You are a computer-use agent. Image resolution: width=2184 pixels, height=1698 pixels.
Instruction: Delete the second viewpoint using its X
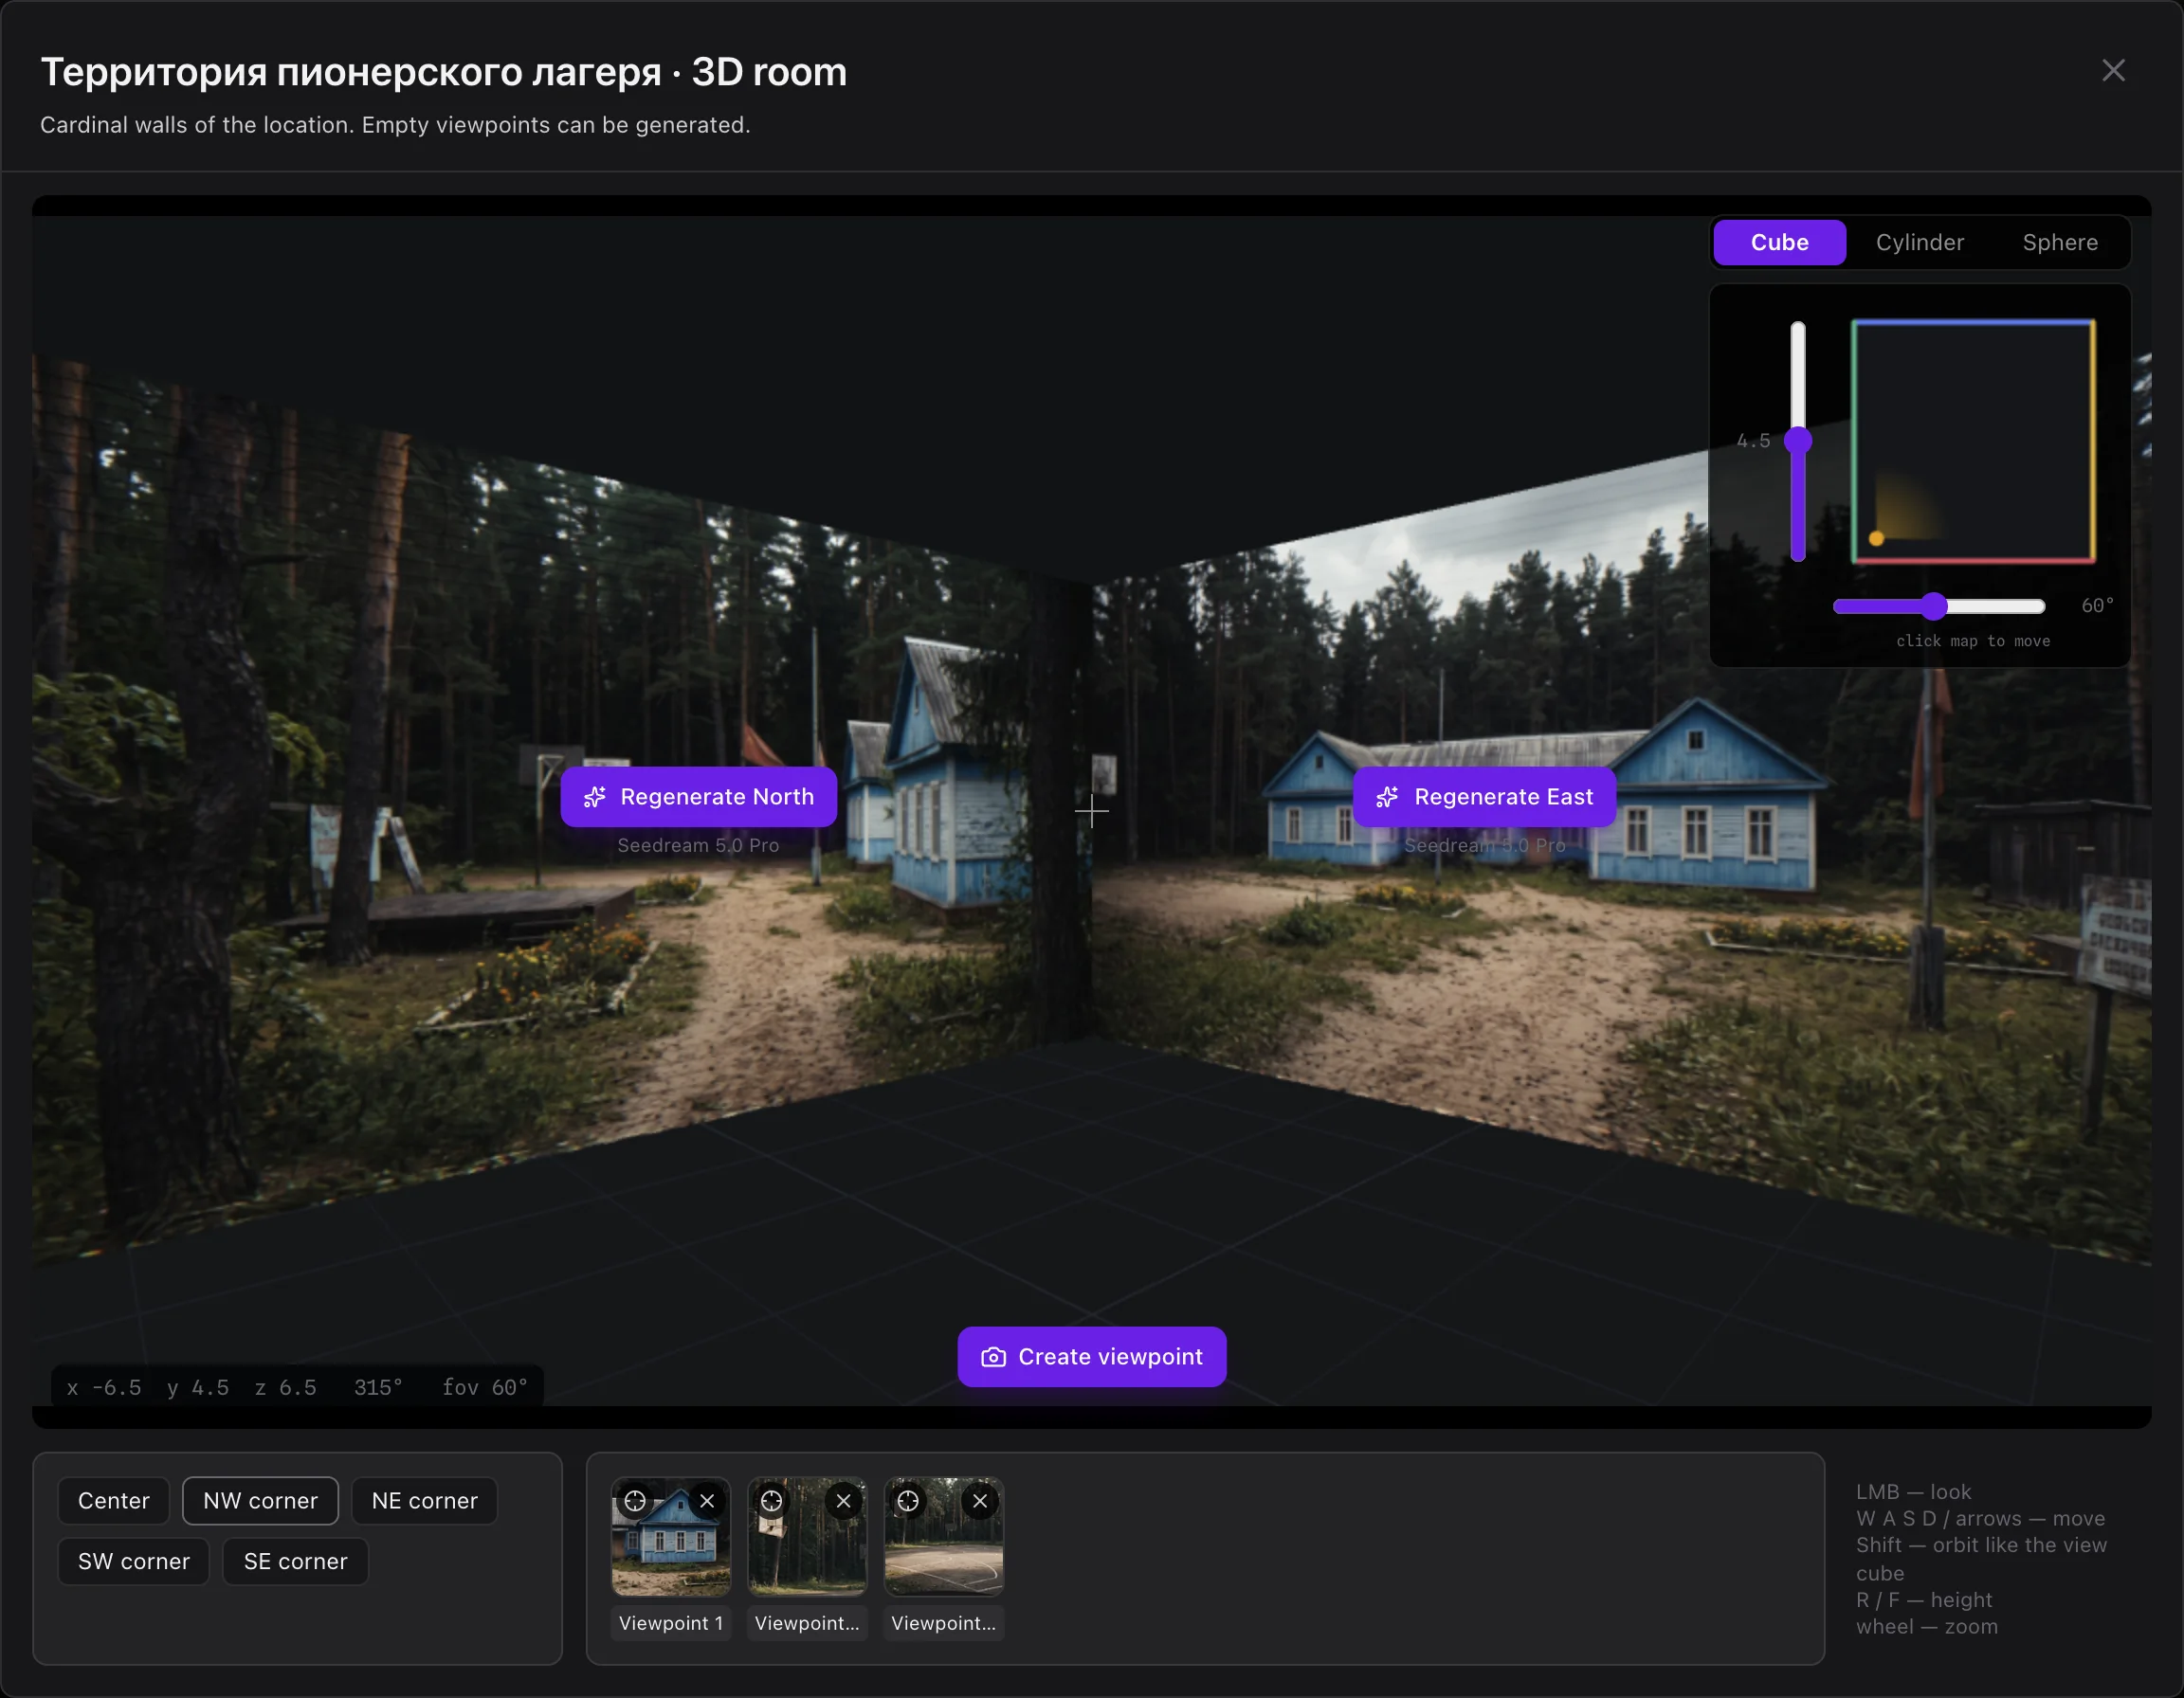(843, 1500)
